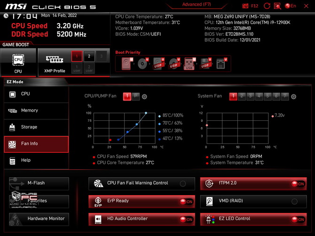The width and height of the screenshot is (315, 236).
Task: Select the network boot device icon
Action: (221, 63)
